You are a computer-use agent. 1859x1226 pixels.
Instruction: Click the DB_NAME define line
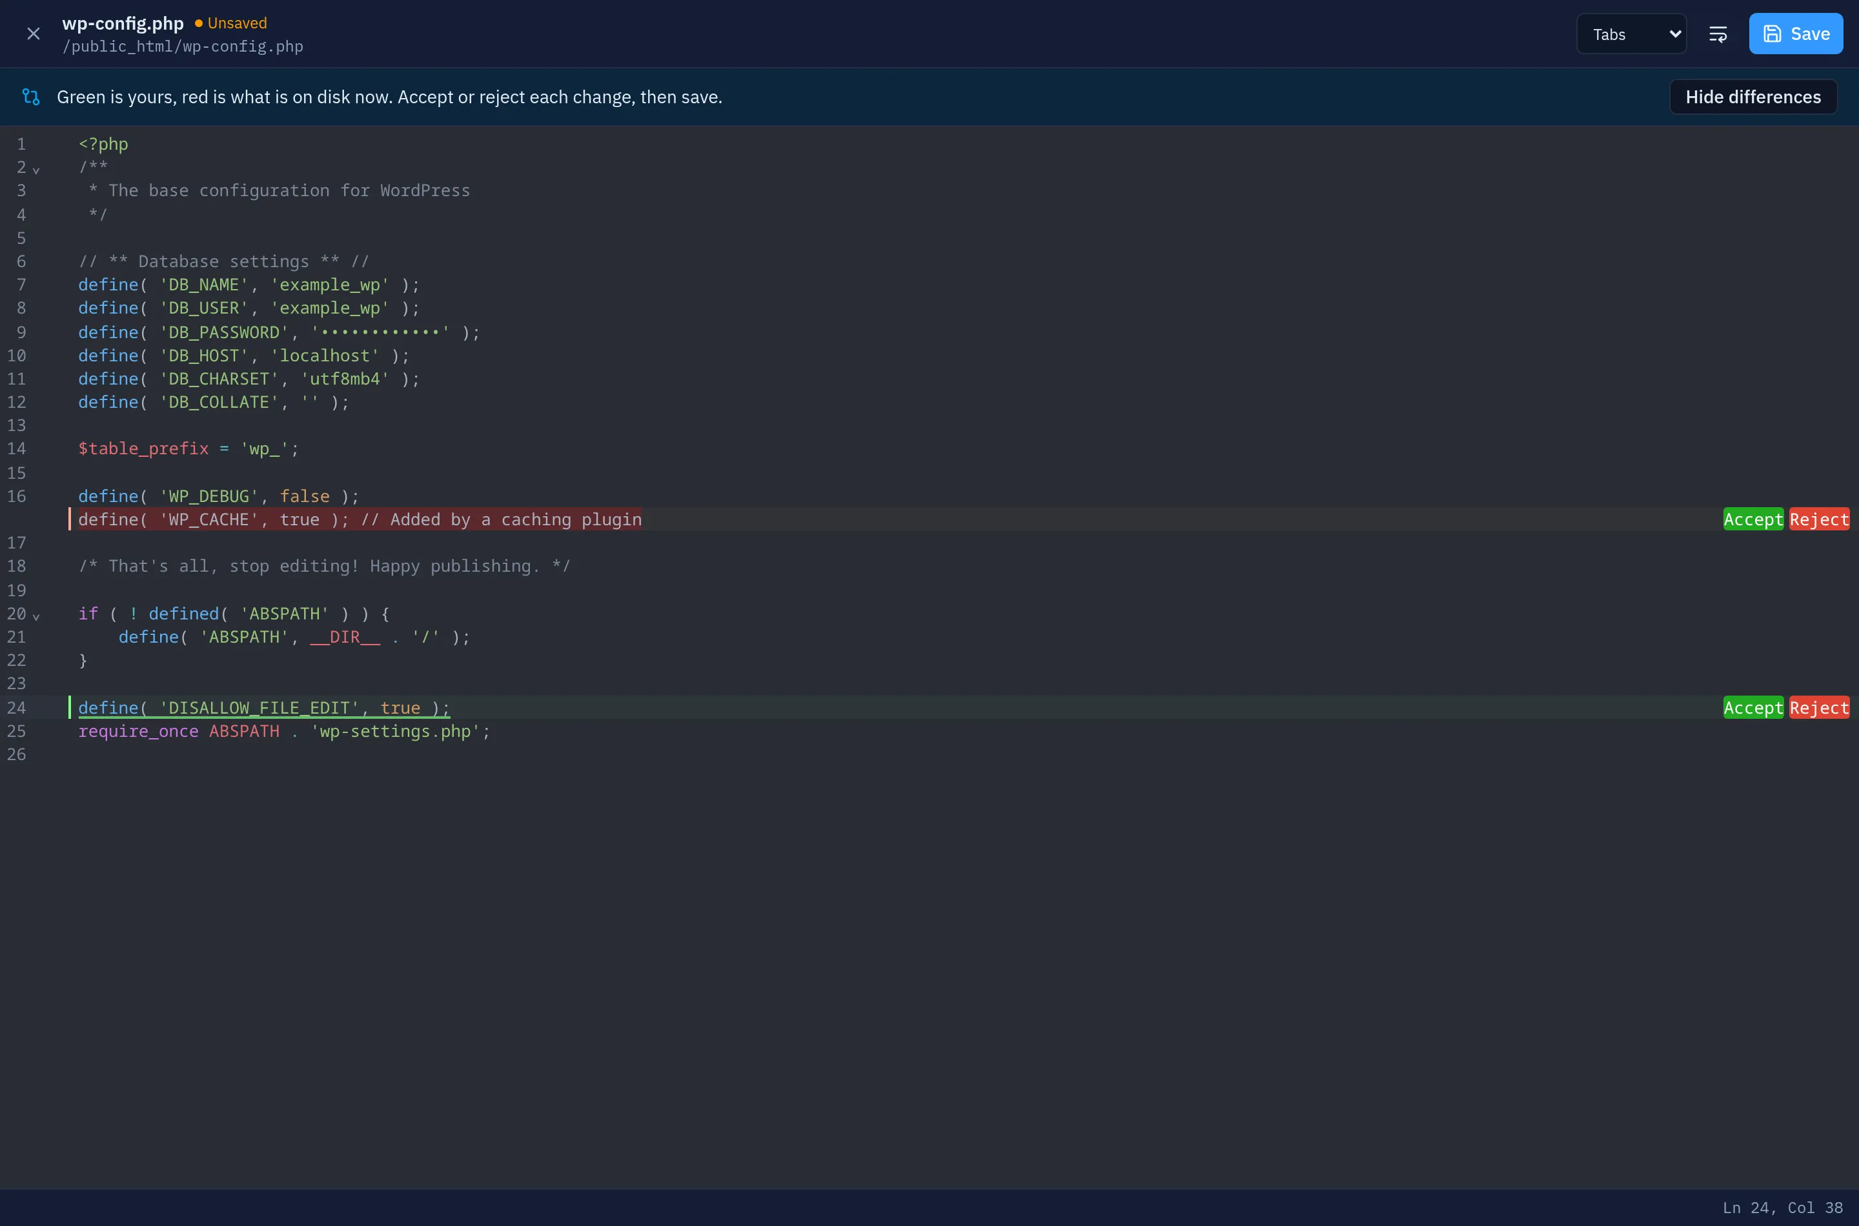coord(249,285)
